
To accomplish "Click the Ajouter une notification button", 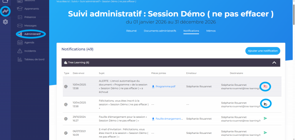I will (263, 51).
